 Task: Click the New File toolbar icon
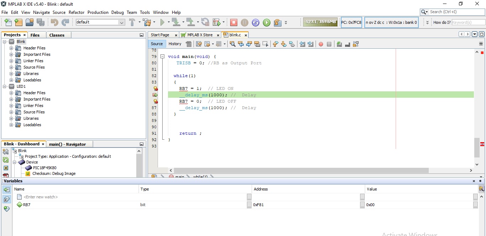pos(8,22)
